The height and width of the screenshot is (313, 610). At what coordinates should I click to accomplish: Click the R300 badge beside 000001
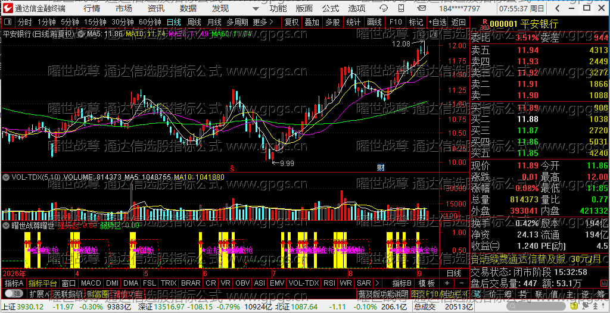(x=484, y=24)
